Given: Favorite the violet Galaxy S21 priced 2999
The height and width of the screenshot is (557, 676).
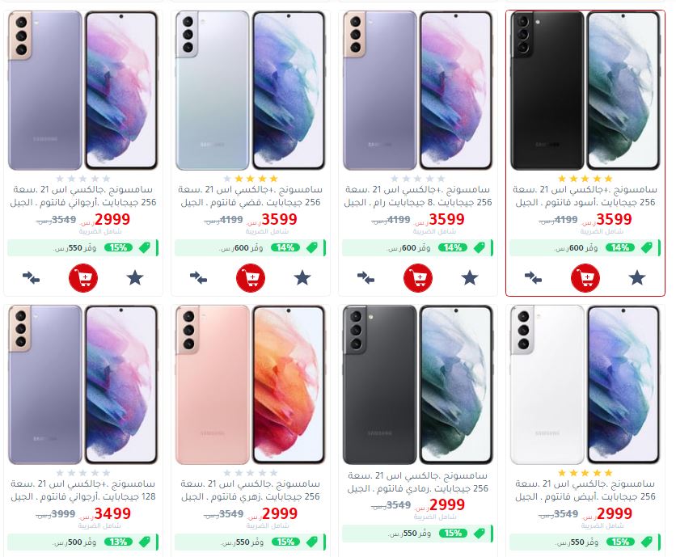Looking at the screenshot, I should point(135,277).
